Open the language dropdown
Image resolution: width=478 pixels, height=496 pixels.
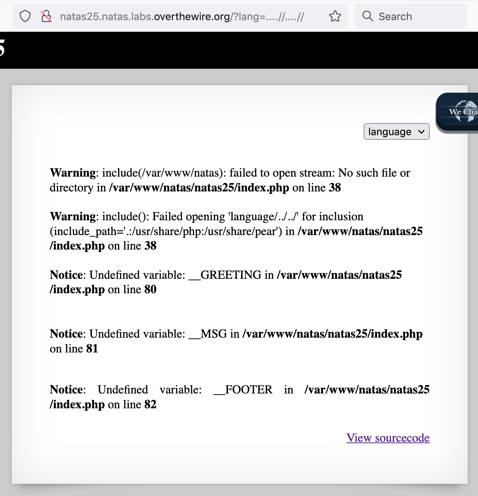point(396,131)
